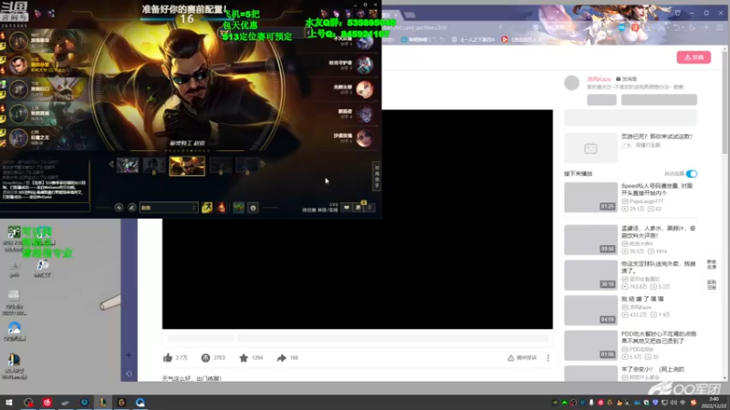Click first enemy champion portrait

point(364,42)
